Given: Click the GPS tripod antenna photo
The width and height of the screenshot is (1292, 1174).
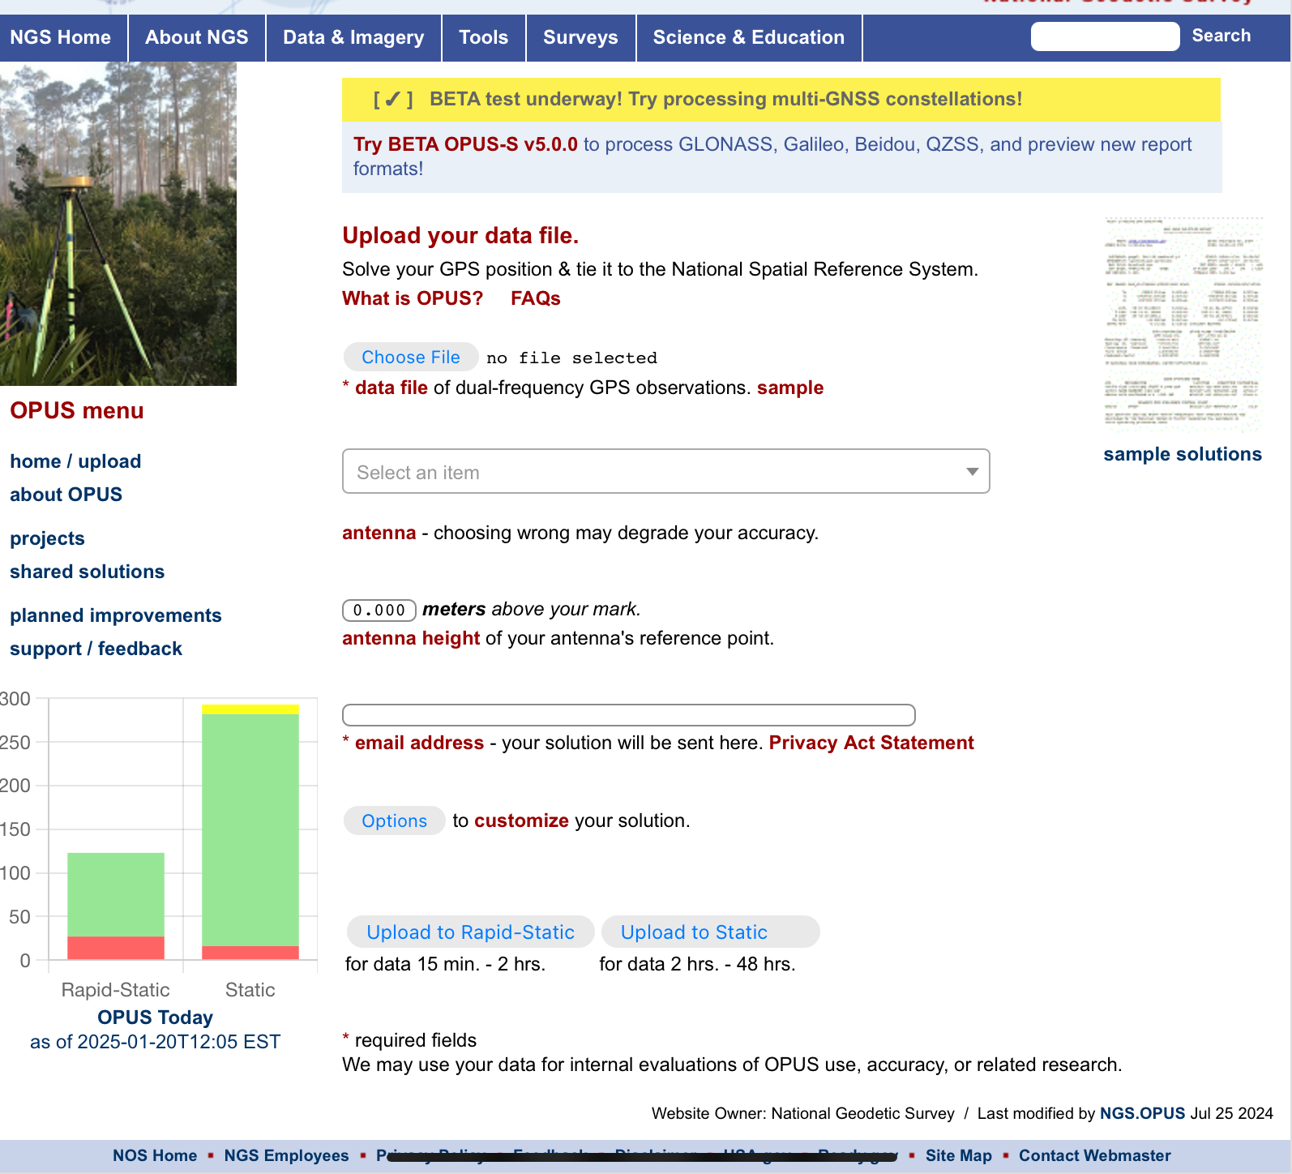Looking at the screenshot, I should coord(118,224).
